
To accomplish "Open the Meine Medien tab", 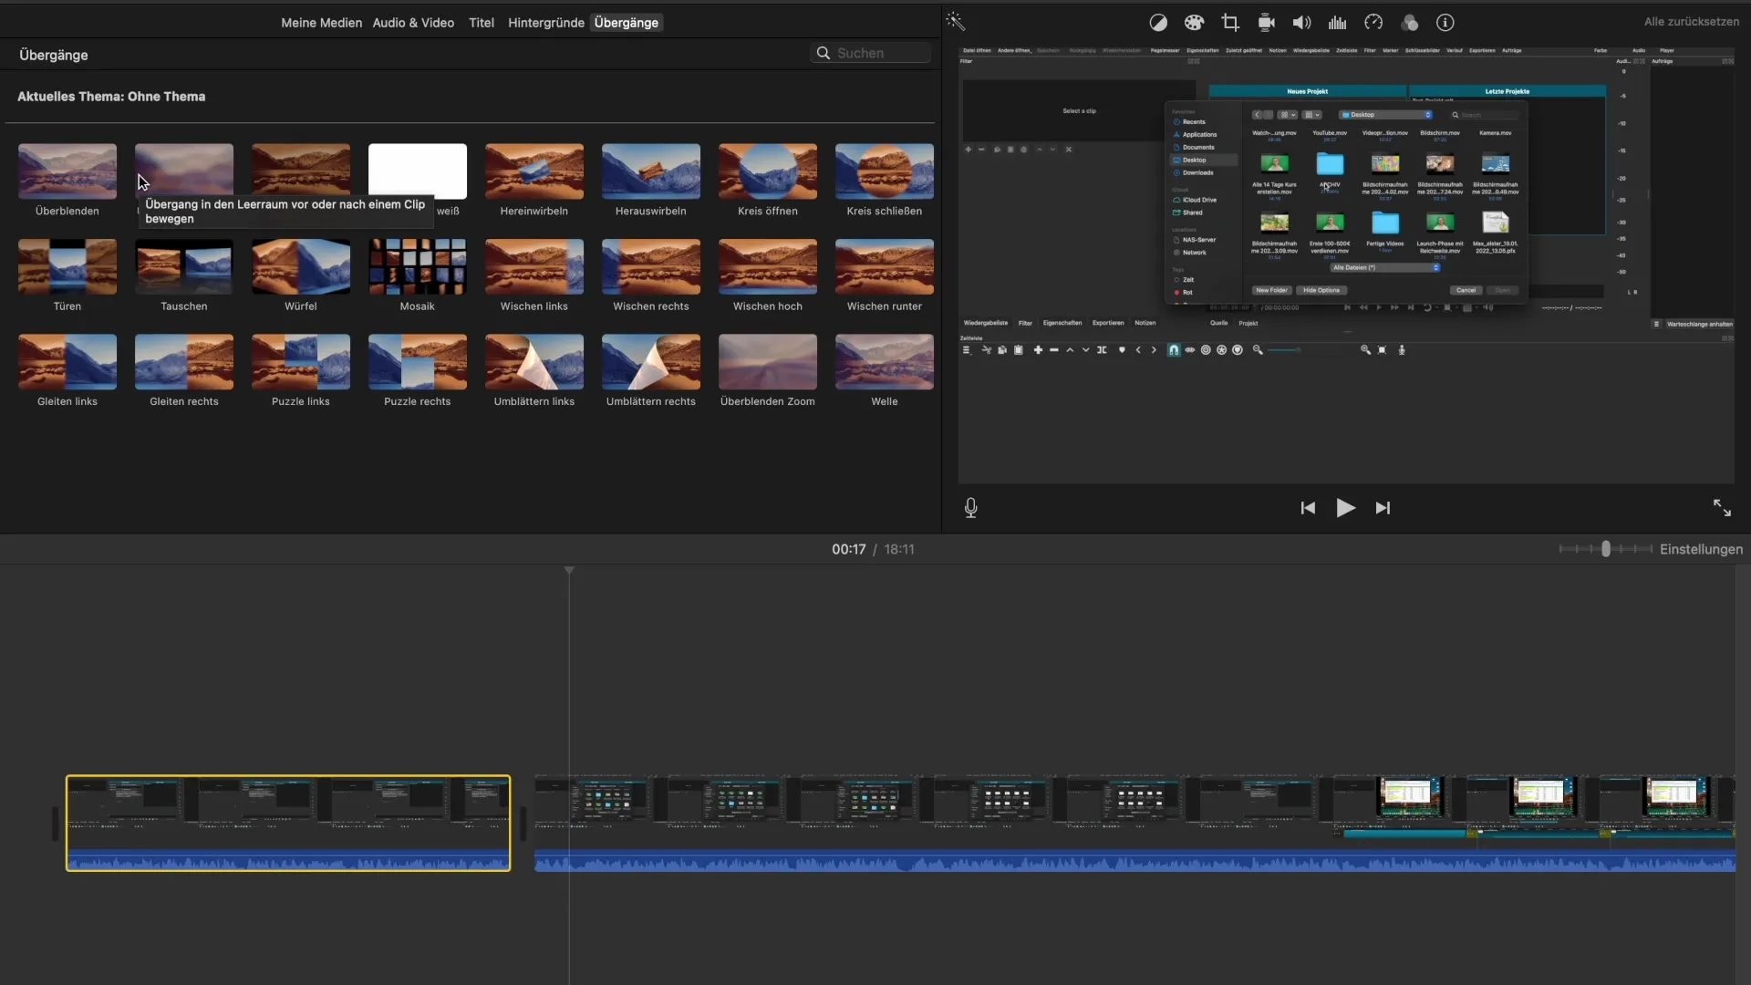I will click(x=321, y=23).
